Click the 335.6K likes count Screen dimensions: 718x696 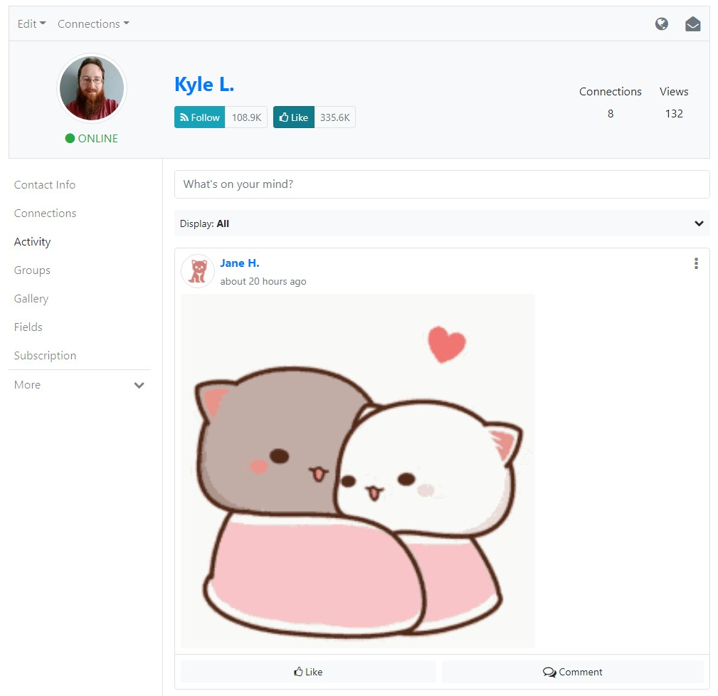334,117
